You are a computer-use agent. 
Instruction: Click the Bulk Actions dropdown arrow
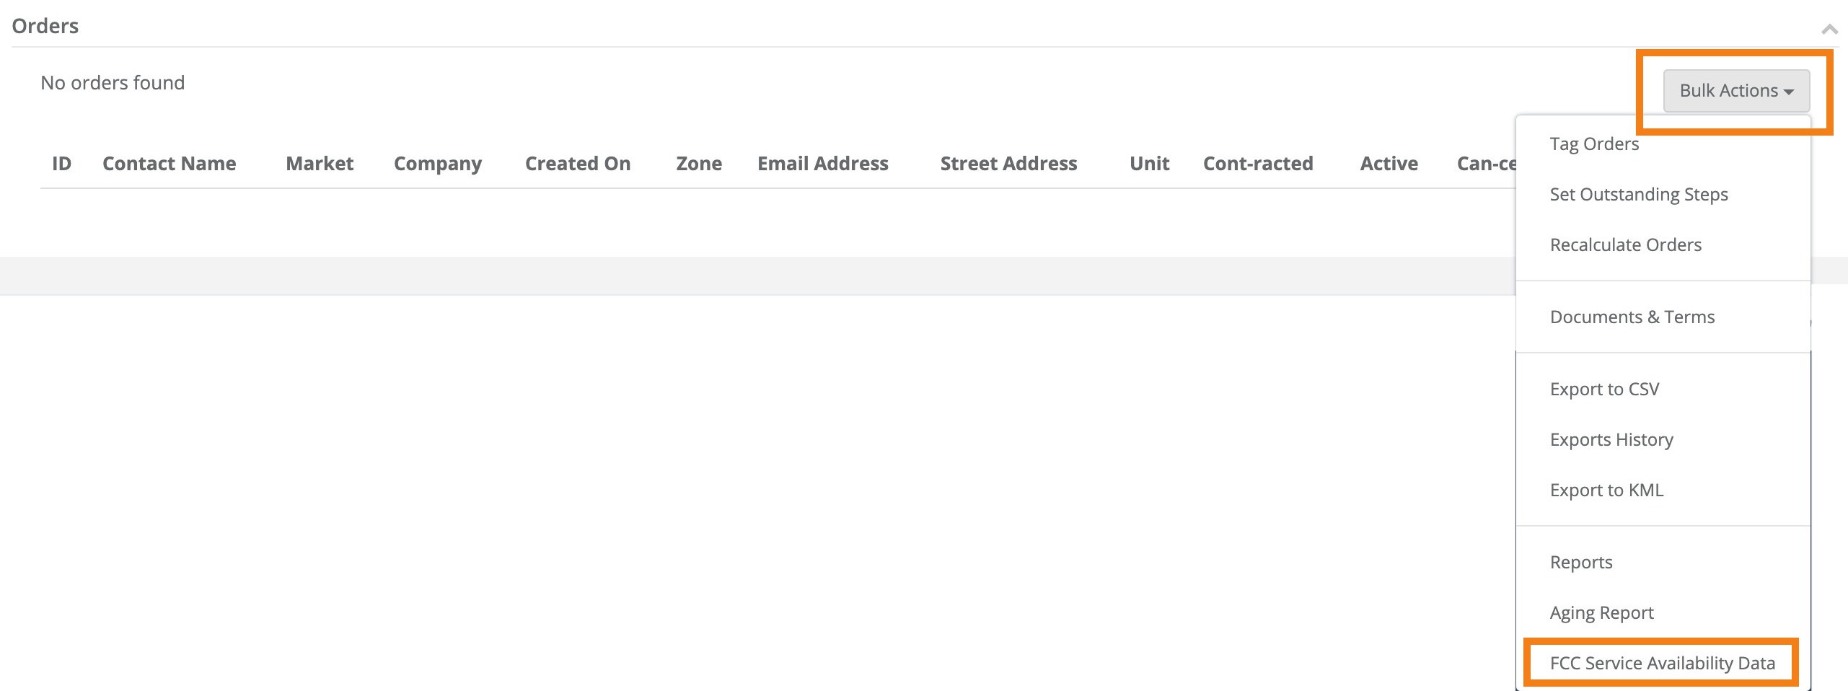click(x=1788, y=92)
